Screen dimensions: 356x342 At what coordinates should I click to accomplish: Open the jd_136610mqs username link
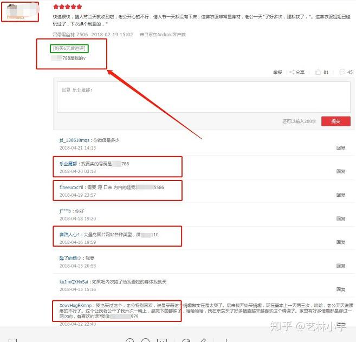[x=74, y=140]
